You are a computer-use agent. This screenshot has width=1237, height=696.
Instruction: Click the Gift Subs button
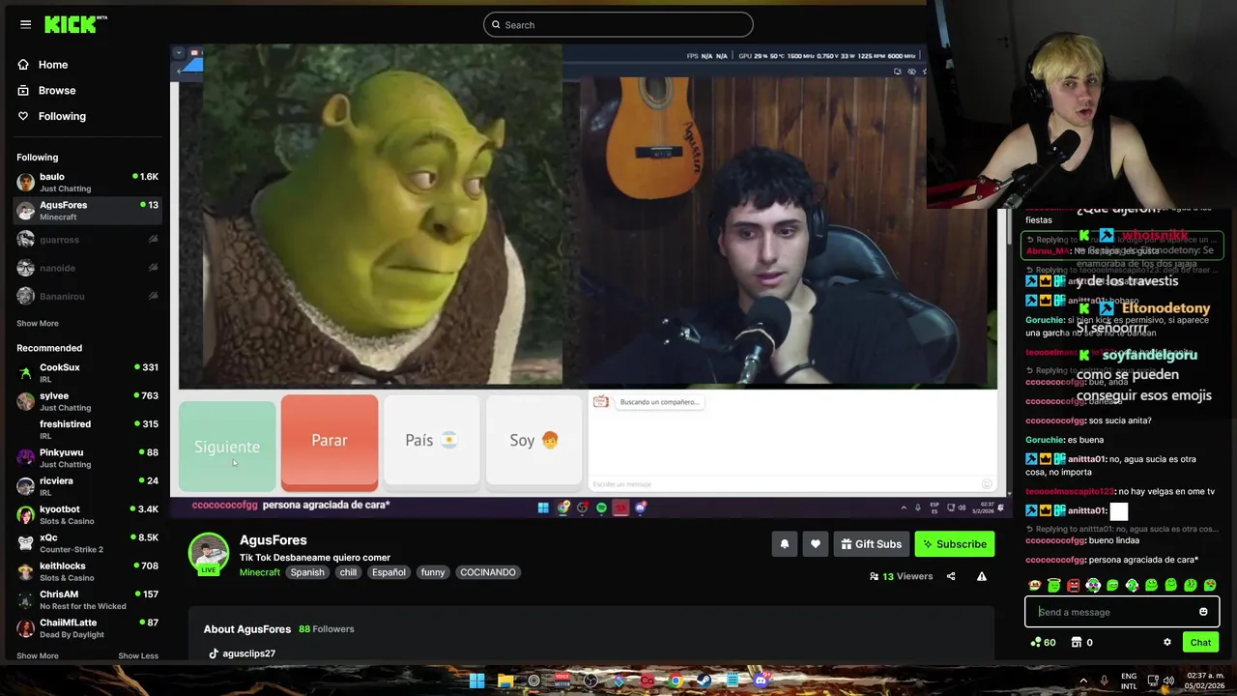[x=870, y=544]
